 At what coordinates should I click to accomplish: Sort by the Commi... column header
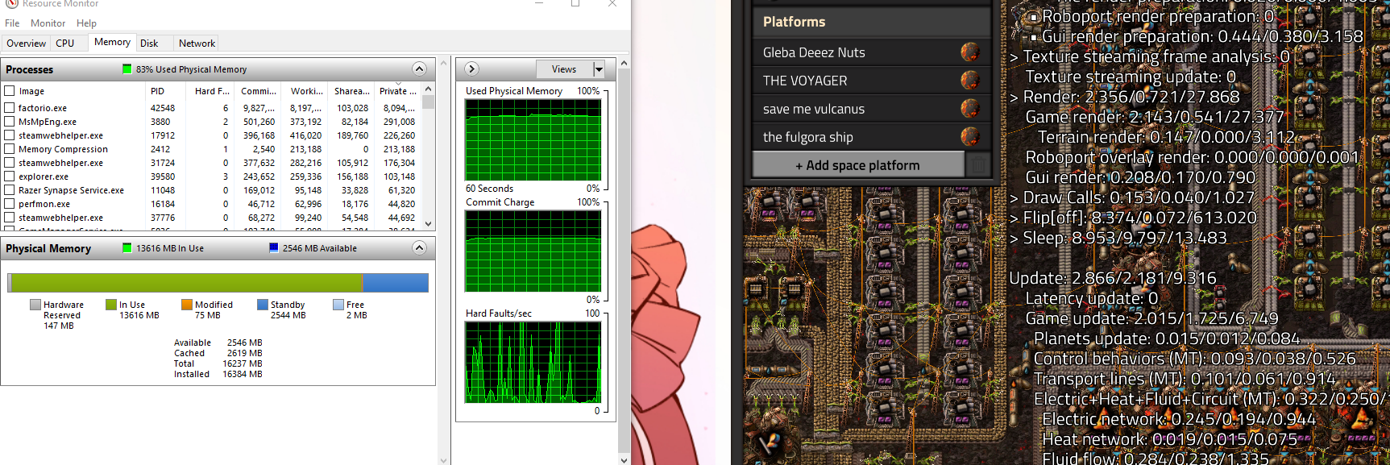click(x=259, y=91)
